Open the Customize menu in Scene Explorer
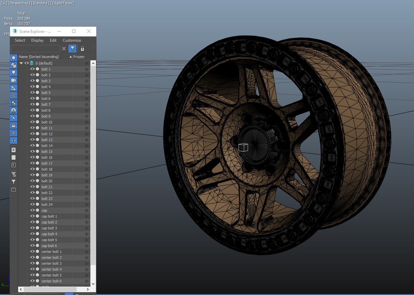Screen dimensions: 414x295 (72, 40)
